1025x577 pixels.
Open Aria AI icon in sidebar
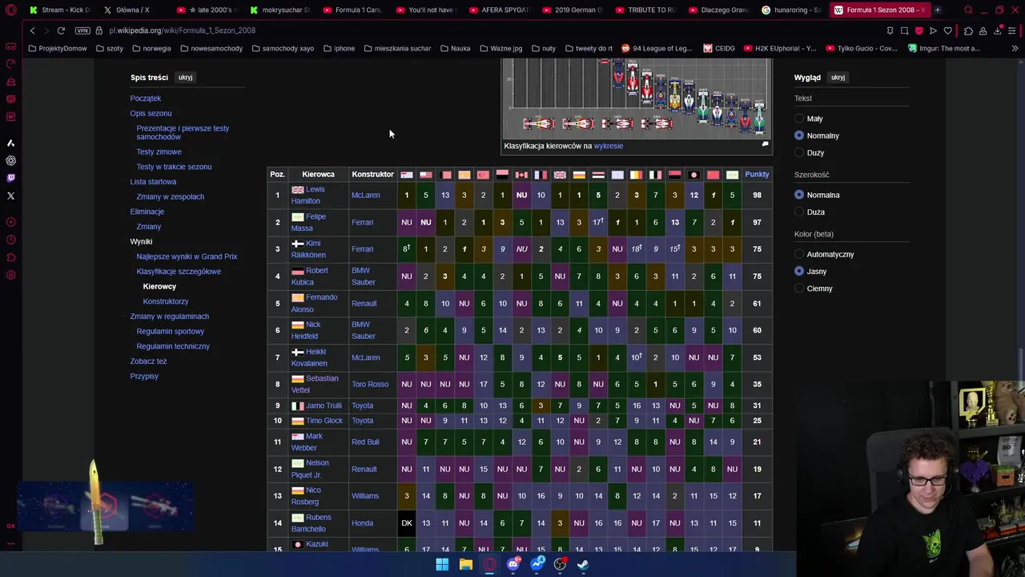tap(10, 143)
